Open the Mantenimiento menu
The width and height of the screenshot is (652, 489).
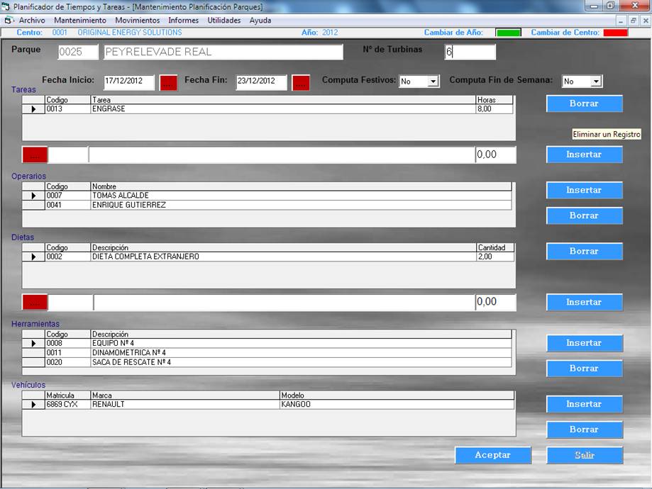tap(79, 21)
